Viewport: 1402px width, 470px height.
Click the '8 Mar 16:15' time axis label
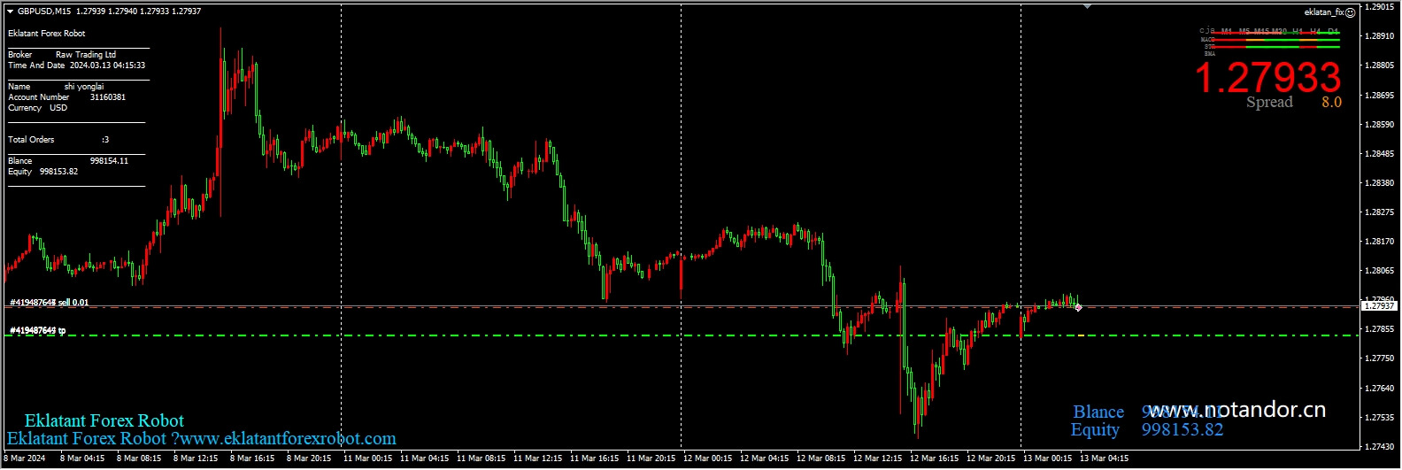point(252,458)
